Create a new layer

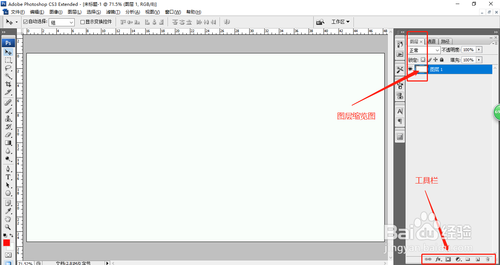click(477, 259)
